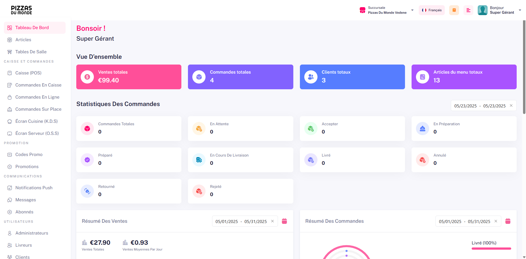Click the Annulé status icon
Image resolution: width=526 pixels, height=259 pixels.
(x=423, y=160)
